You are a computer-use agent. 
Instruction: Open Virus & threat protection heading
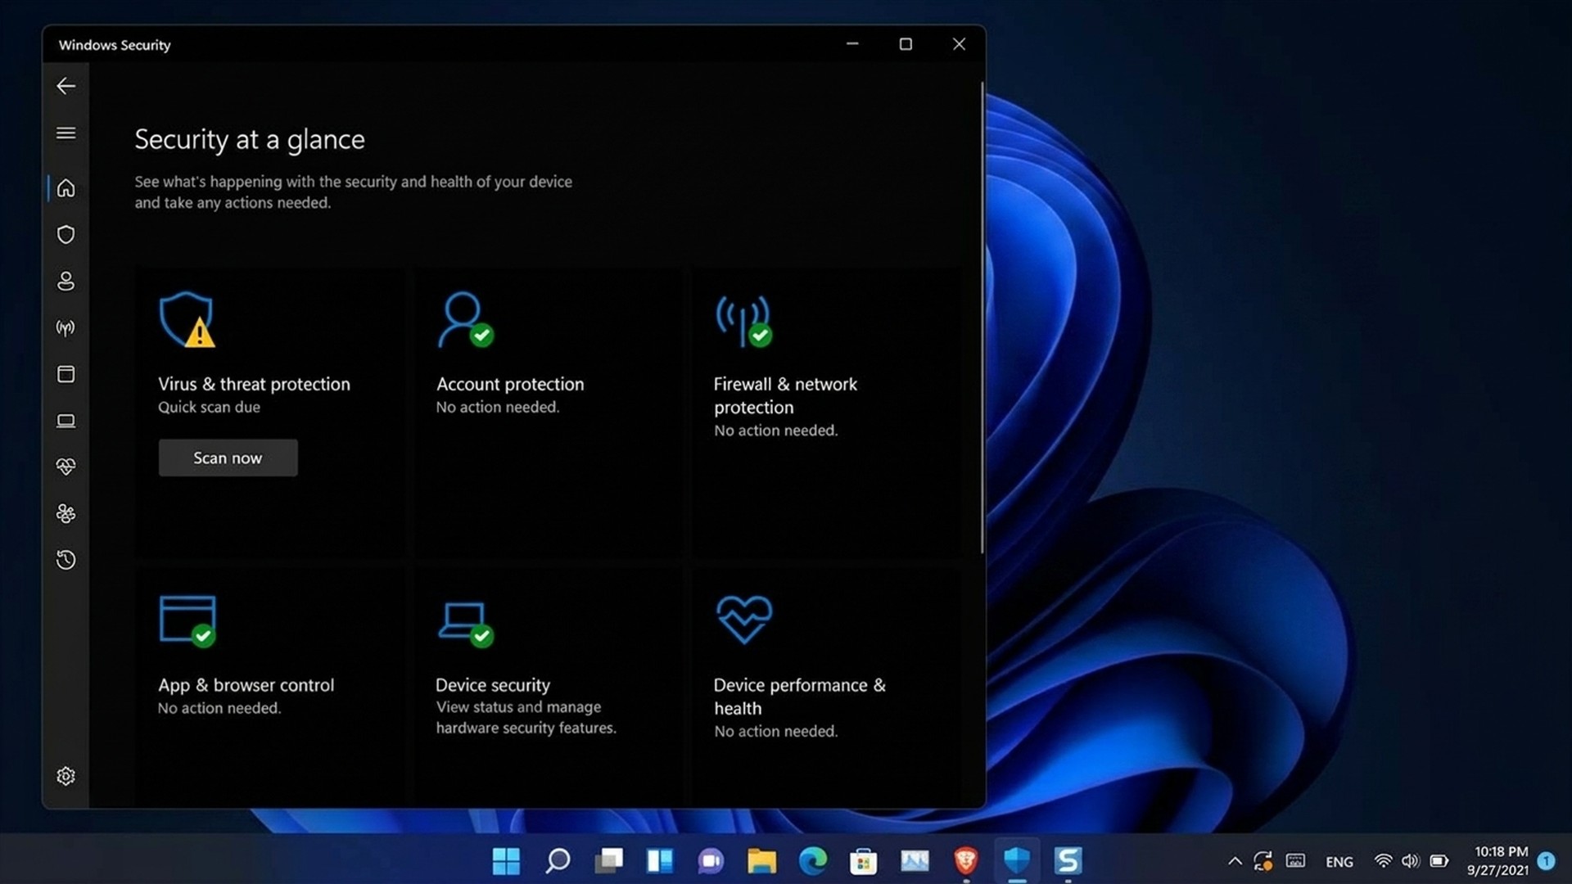[254, 385]
